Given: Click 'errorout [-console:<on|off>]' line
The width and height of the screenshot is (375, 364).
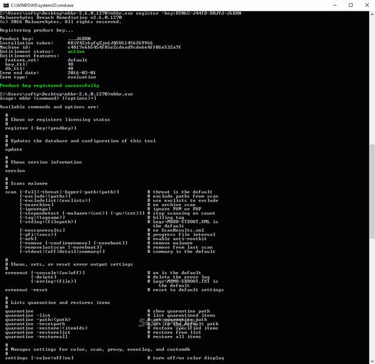Looking at the screenshot, I should pos(45,273).
